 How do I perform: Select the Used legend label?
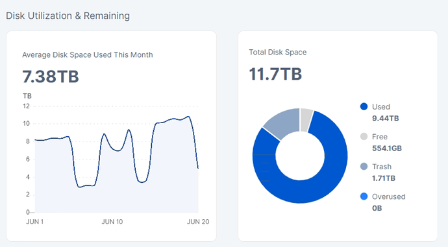(381, 107)
